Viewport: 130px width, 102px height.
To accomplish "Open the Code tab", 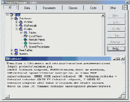I will click(x=93, y=8).
